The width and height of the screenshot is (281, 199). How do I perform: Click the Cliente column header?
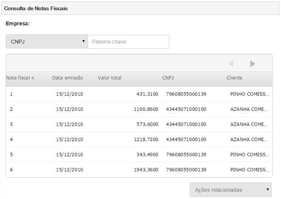pos(234,78)
